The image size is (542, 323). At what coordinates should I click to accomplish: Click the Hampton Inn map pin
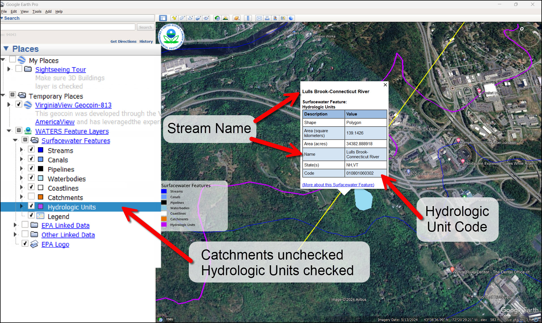(x=458, y=140)
